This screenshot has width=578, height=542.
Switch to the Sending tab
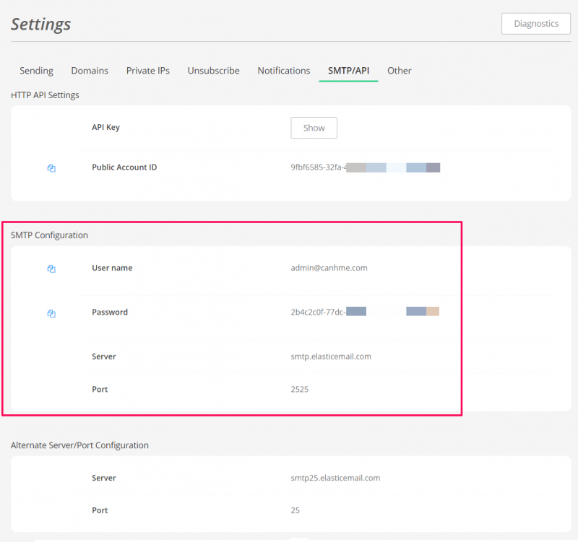click(x=36, y=70)
